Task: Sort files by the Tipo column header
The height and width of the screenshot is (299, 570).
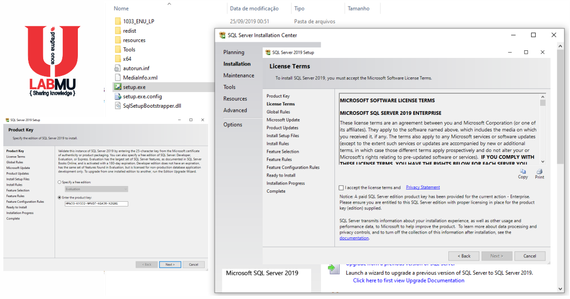Action: 299,9
